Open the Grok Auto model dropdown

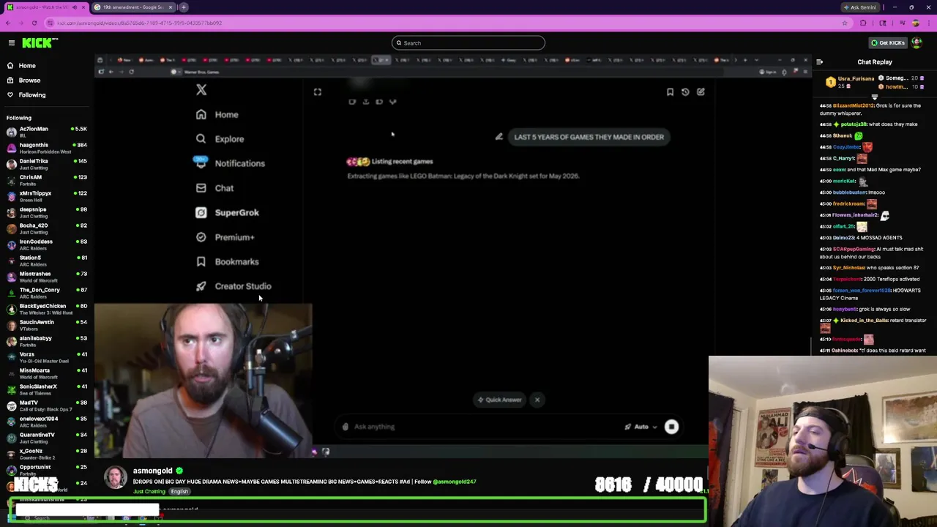tap(641, 427)
